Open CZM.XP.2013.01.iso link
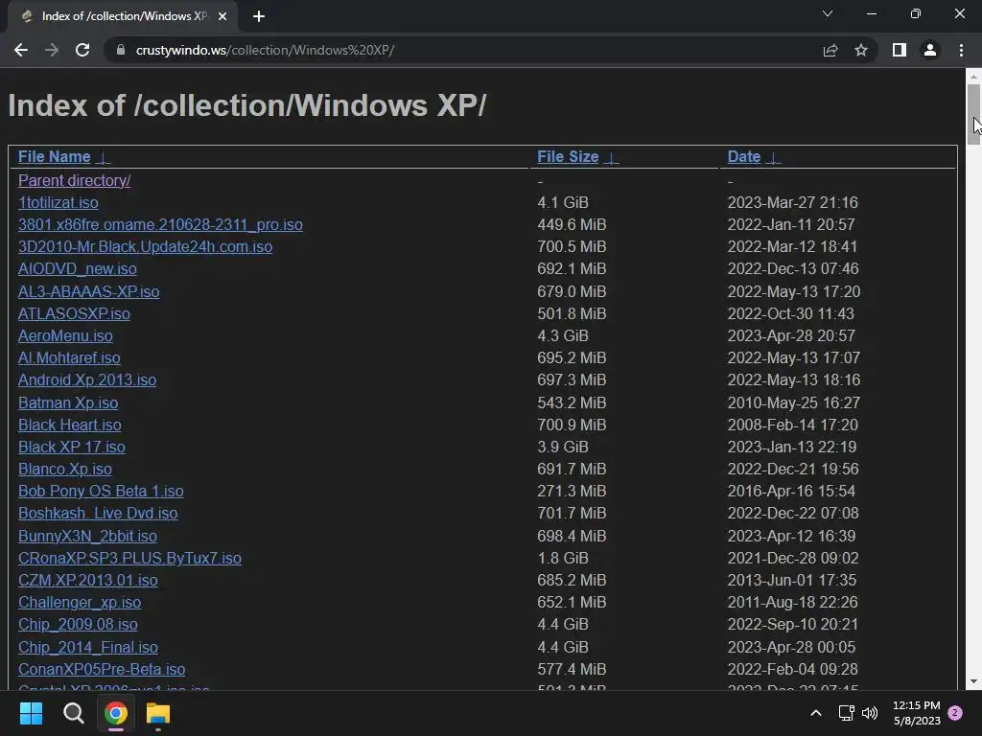Image resolution: width=982 pixels, height=736 pixels. click(x=87, y=580)
